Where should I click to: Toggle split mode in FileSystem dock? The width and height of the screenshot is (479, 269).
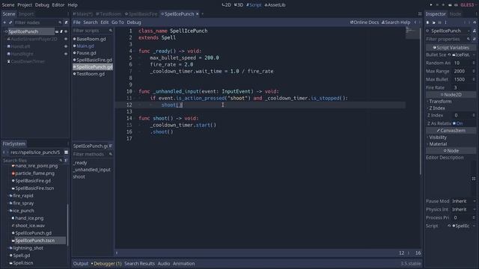(x=66, y=152)
